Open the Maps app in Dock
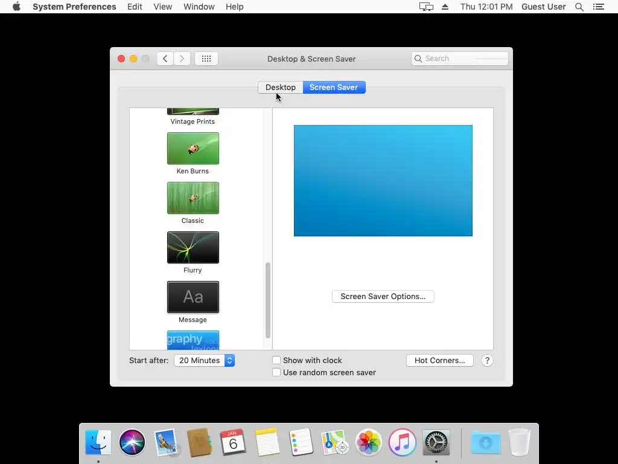This screenshot has width=618, height=464. [x=334, y=442]
